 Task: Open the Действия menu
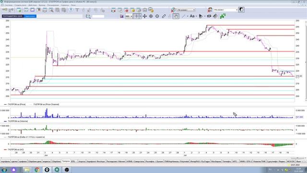click(33, 5)
